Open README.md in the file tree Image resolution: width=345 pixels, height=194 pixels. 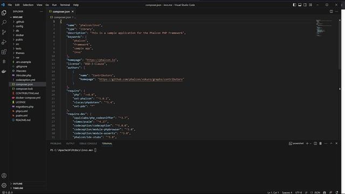pos(23,120)
